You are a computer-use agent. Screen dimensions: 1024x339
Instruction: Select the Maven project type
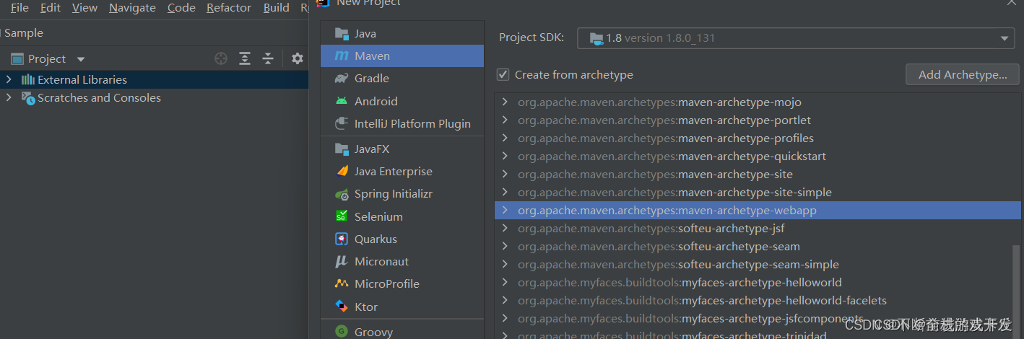tap(402, 56)
